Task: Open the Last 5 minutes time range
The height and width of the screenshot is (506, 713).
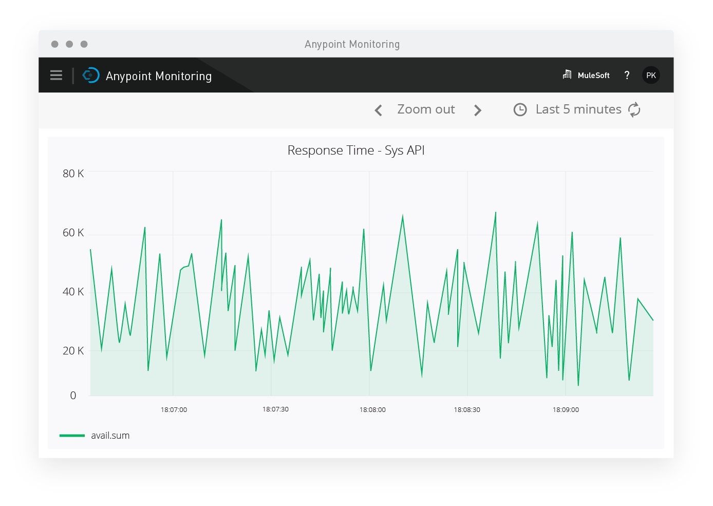Action: (578, 109)
